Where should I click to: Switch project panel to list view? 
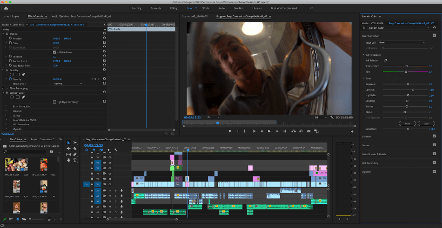pyautogui.click(x=12, y=219)
